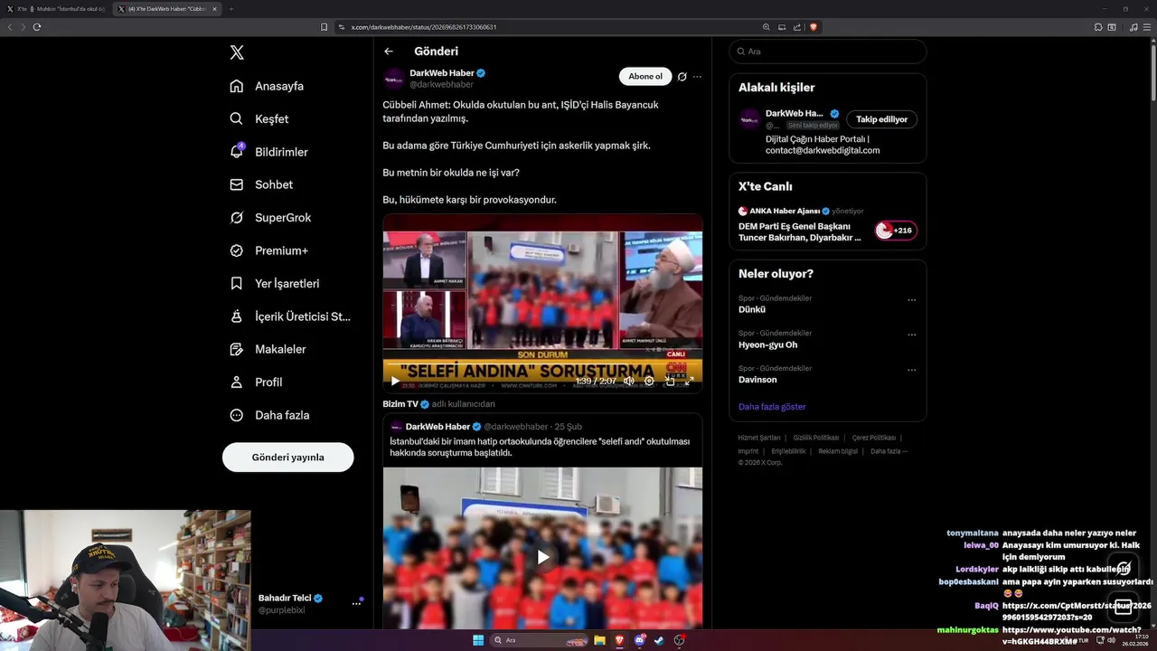Open Bahadır Telci account switcher dots
The height and width of the screenshot is (651, 1157).
point(356,604)
